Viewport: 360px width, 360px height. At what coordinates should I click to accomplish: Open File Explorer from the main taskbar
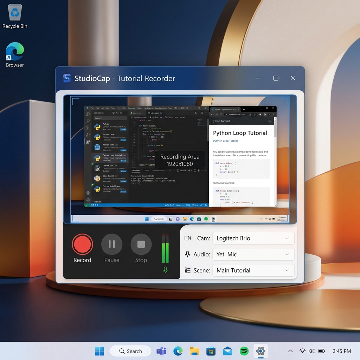[194, 351]
